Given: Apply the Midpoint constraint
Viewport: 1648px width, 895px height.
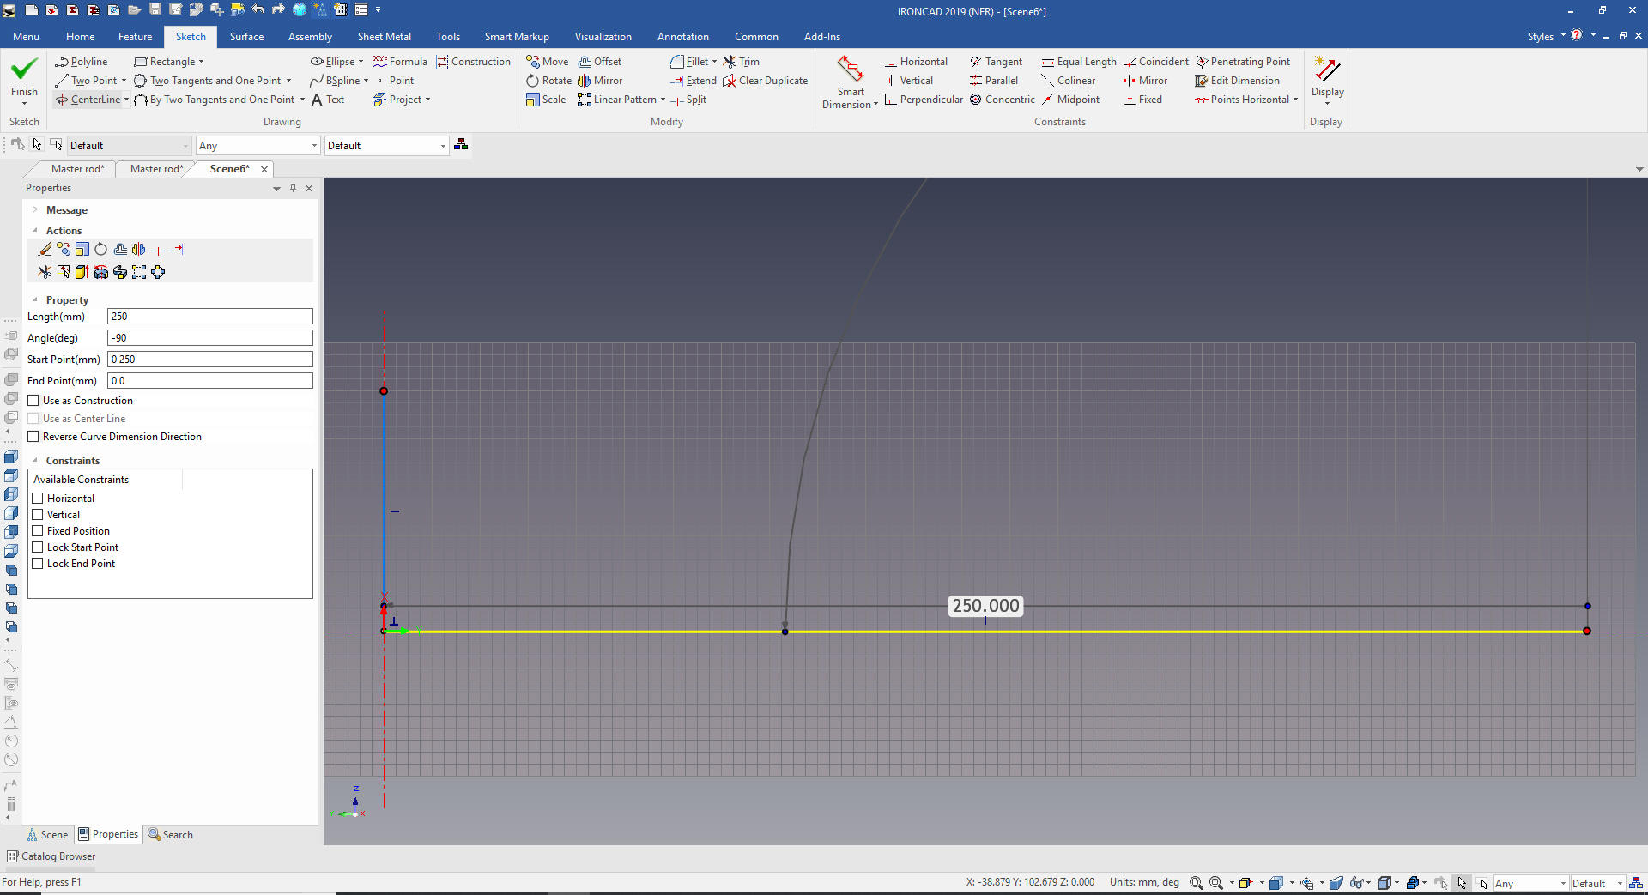Looking at the screenshot, I should 1070,100.
